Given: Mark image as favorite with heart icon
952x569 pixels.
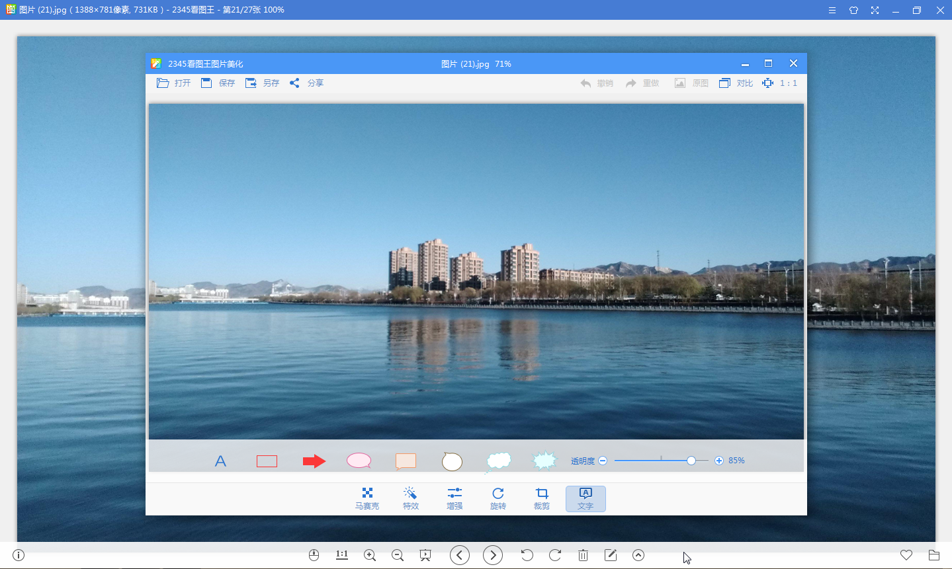Looking at the screenshot, I should [x=906, y=555].
